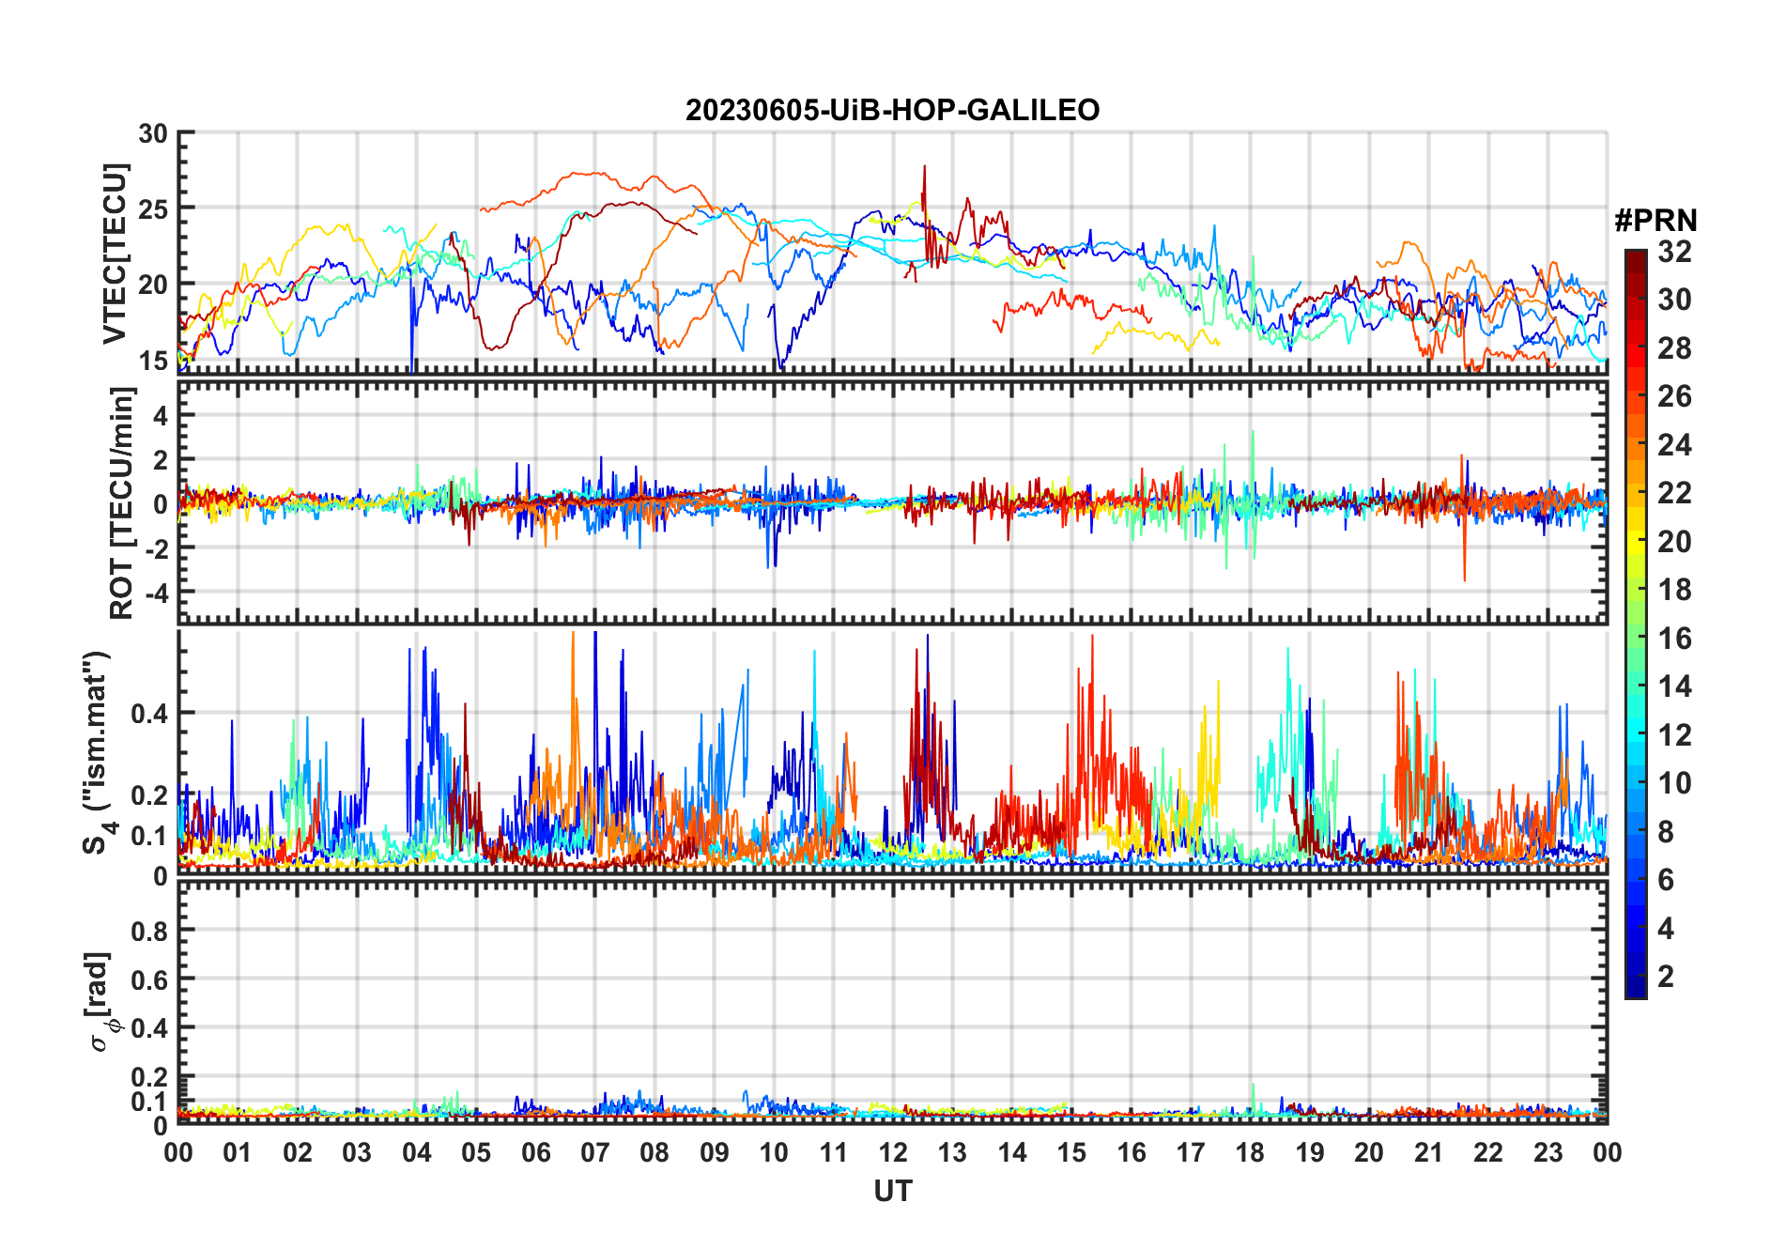Click the 12 tick label on the x-axis
Viewport: 1786px width, 1249px height.
click(892, 1152)
